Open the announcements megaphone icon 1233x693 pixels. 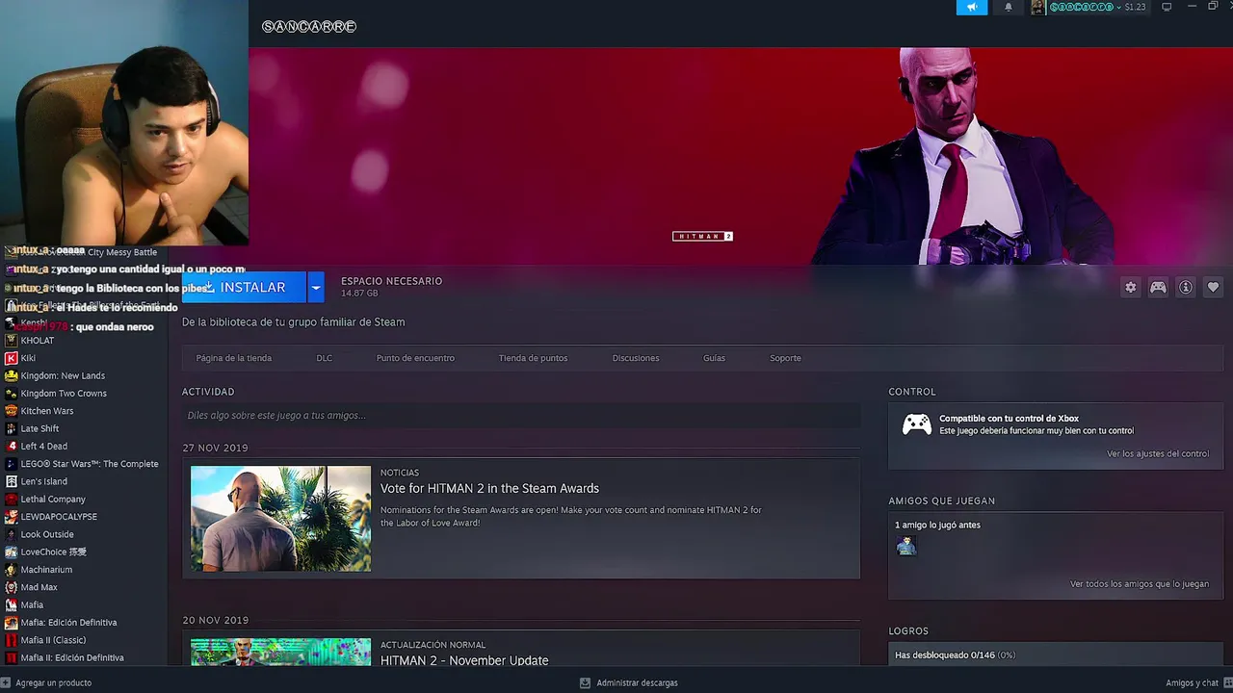tap(972, 7)
